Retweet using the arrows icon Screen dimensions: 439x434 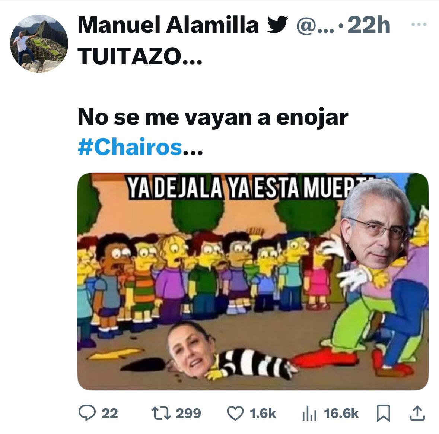[x=161, y=413]
